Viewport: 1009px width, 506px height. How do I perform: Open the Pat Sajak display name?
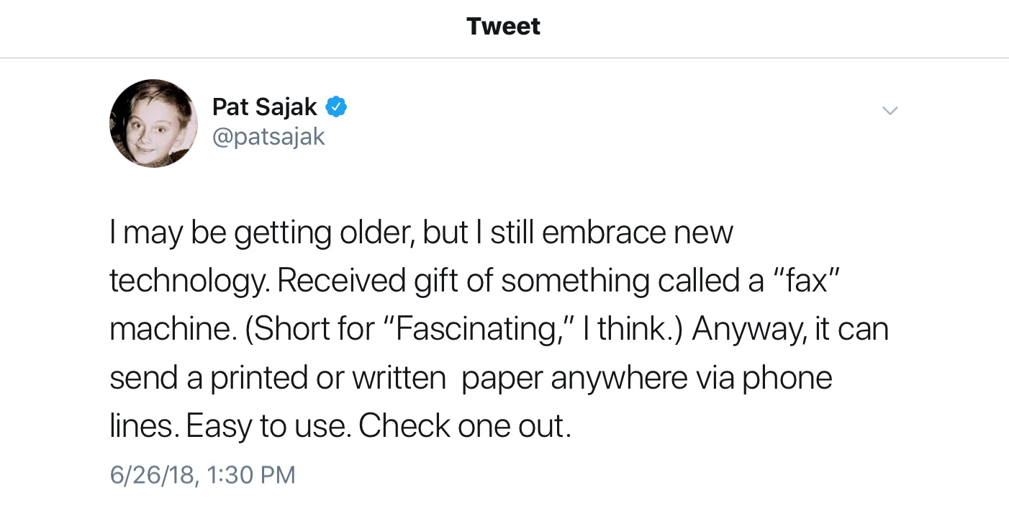(264, 107)
